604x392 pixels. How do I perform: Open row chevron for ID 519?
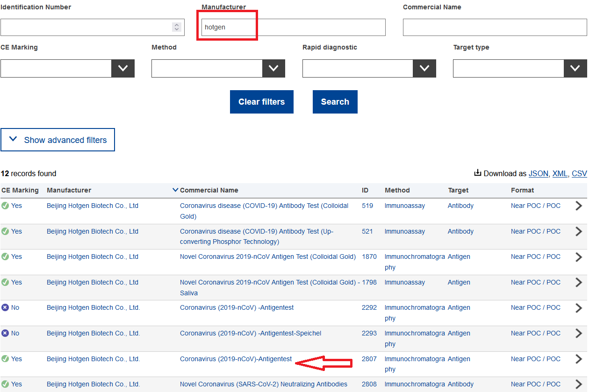click(x=579, y=206)
